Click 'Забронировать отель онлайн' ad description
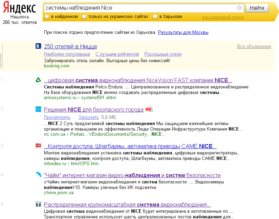The width and height of the screenshot is (279, 219). click(x=107, y=60)
